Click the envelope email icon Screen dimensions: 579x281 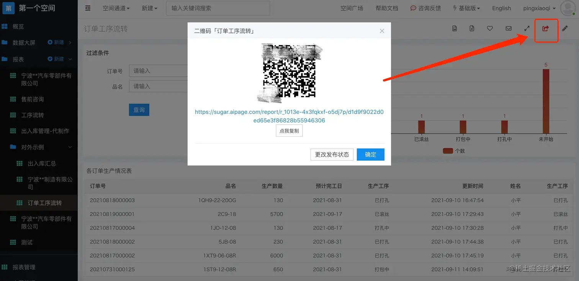[x=509, y=28]
